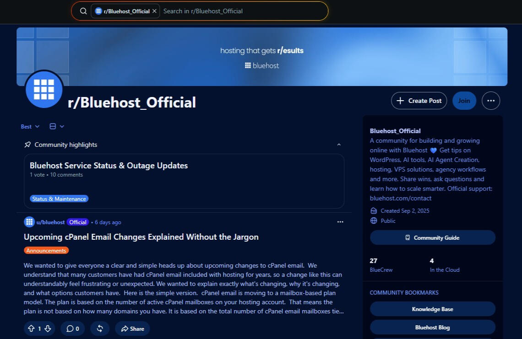The width and height of the screenshot is (522, 339).
Task: Click the u/bluehost user avatar
Action: click(29, 222)
